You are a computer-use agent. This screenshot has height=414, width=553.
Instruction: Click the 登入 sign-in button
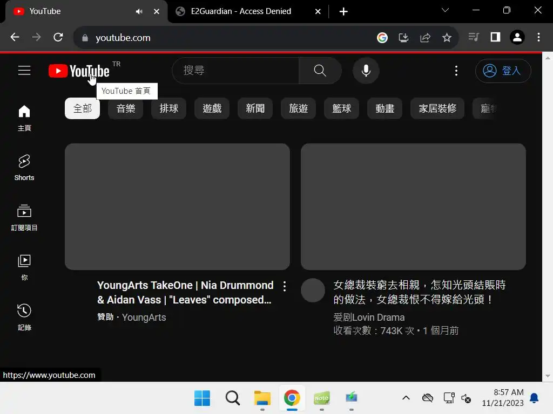(x=503, y=71)
